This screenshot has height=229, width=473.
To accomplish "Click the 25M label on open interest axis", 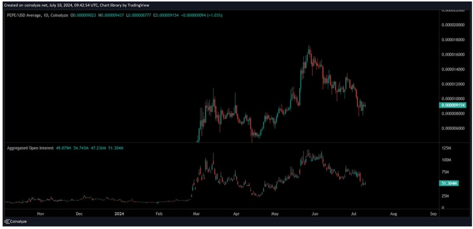I will (446, 196).
